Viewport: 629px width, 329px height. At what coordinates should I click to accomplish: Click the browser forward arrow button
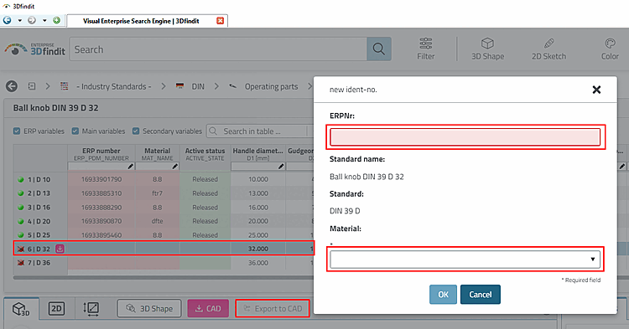[32, 20]
